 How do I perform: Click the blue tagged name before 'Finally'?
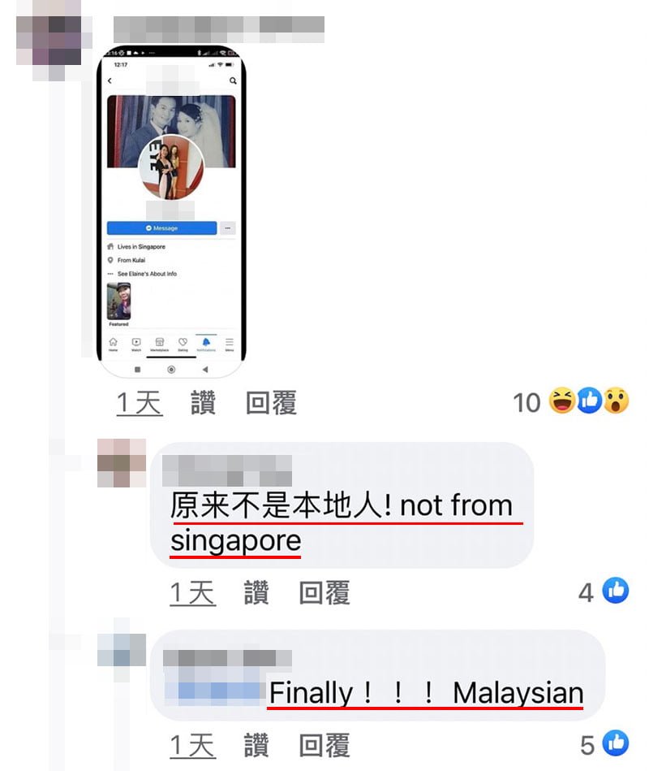click(x=213, y=682)
